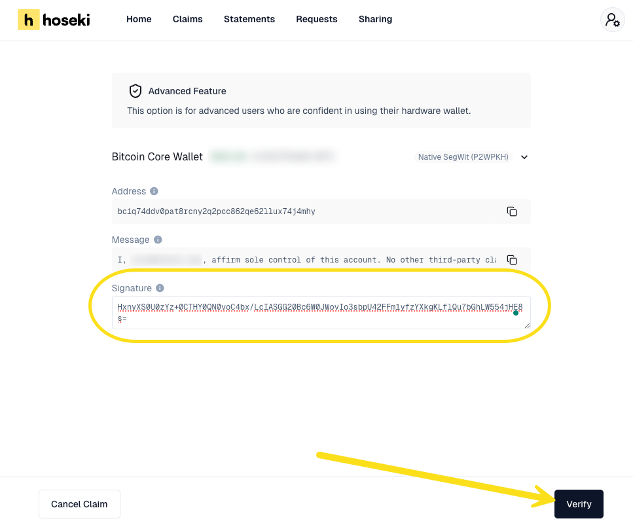The height and width of the screenshot is (525, 633).
Task: Copy the Bitcoin address
Action: (512, 211)
